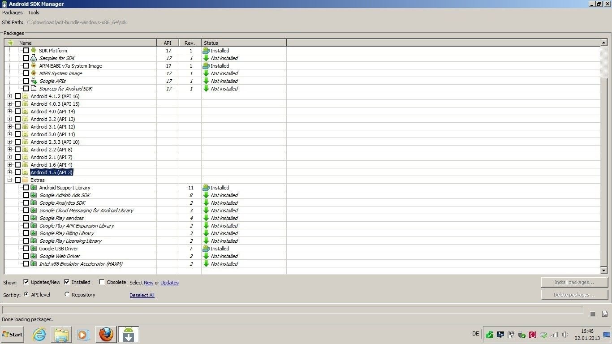Enable the Obsolete show checkbox

(102, 282)
